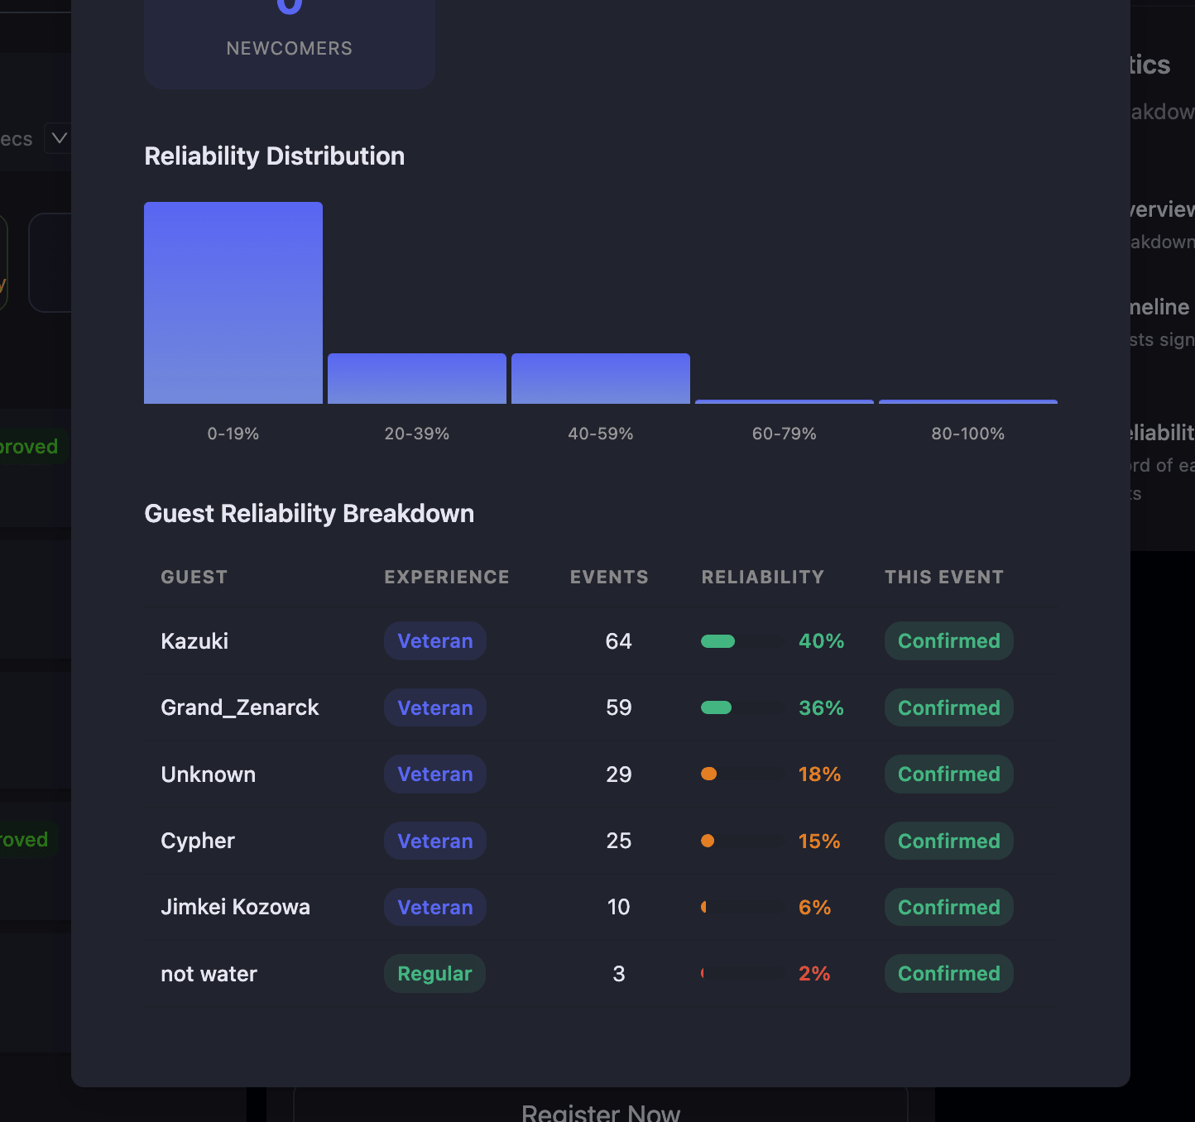This screenshot has width=1195, height=1122.
Task: Select the Veteran badge next to Kazuki
Action: (434, 640)
